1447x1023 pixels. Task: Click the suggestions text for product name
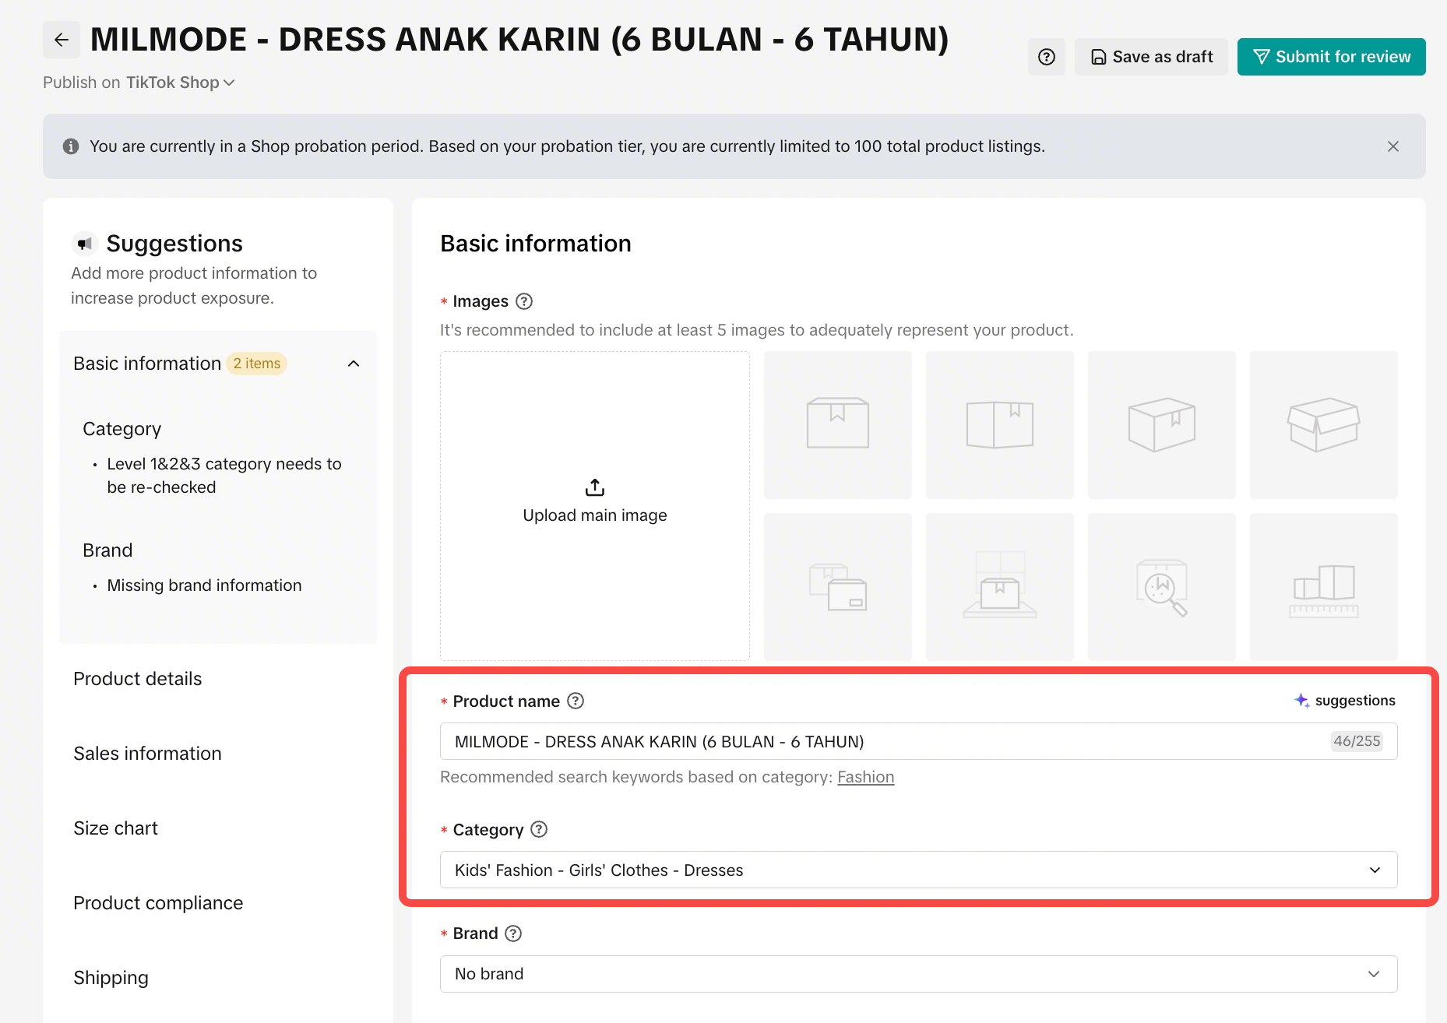coord(1355,700)
